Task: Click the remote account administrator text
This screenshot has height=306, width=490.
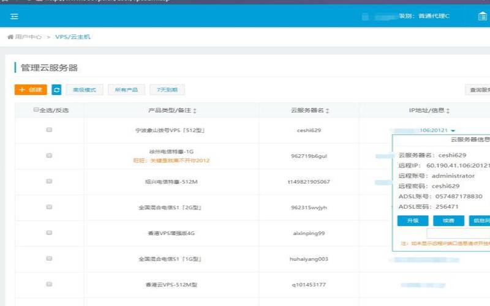Action: pos(453,176)
